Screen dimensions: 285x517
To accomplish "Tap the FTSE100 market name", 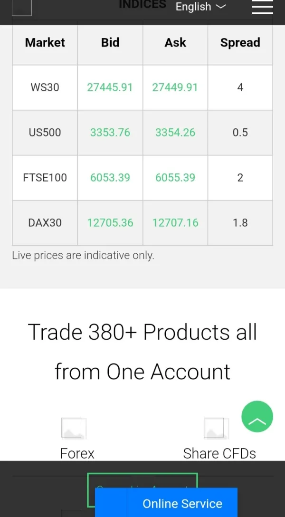I will pyautogui.click(x=45, y=178).
